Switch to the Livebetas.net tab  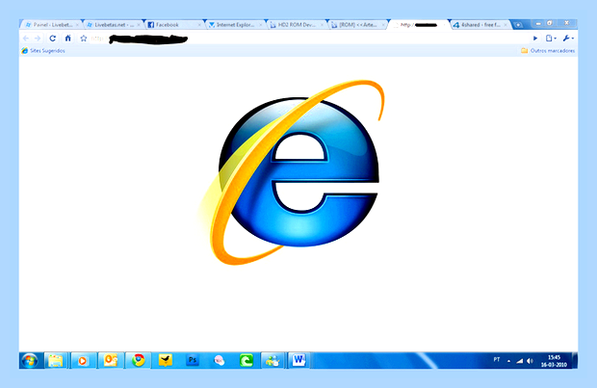[x=114, y=25]
